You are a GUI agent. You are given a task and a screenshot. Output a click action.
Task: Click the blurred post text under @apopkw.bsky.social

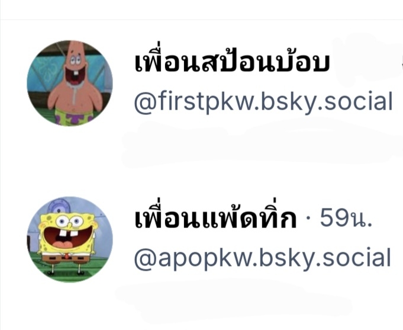(234, 296)
